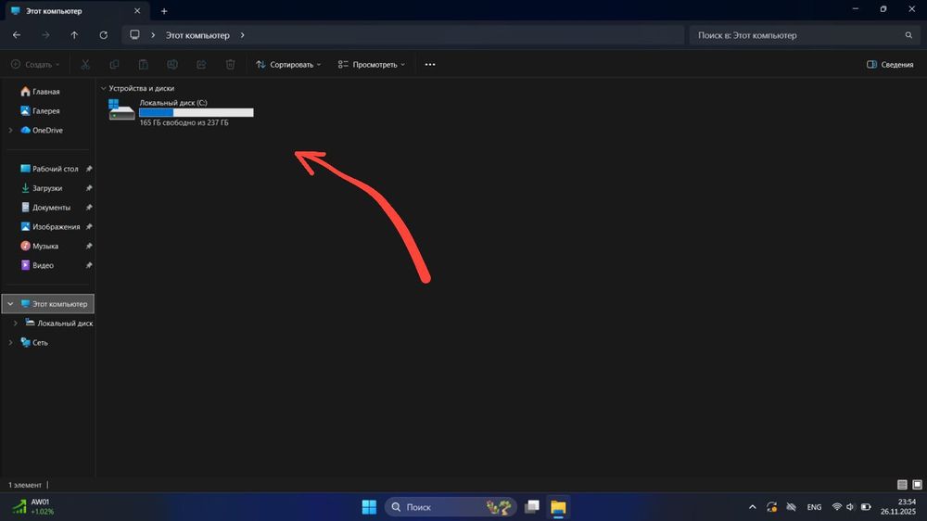The image size is (927, 521).
Task: Open Видео in sidebar
Action: click(x=44, y=265)
